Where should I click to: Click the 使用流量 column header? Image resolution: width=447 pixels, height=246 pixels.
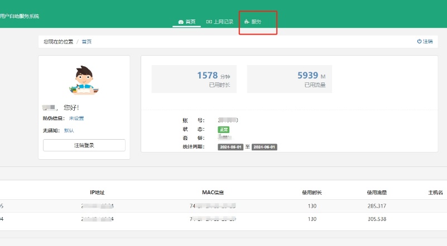(x=377, y=193)
